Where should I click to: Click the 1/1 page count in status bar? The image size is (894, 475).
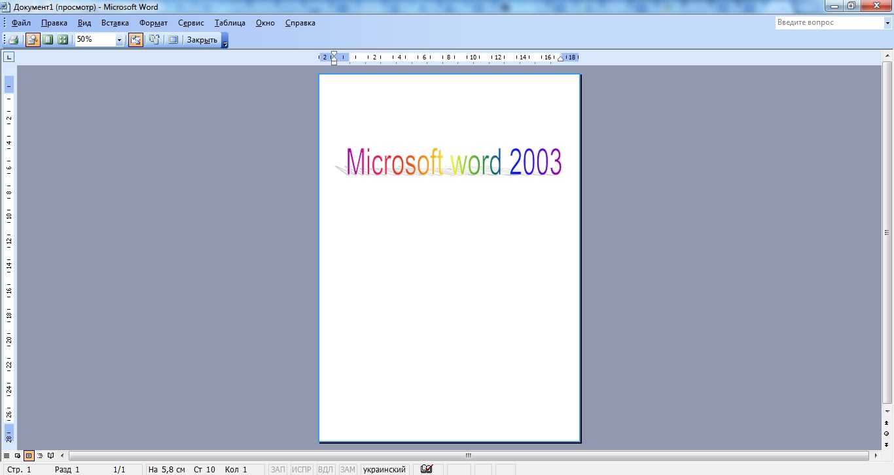tap(119, 470)
